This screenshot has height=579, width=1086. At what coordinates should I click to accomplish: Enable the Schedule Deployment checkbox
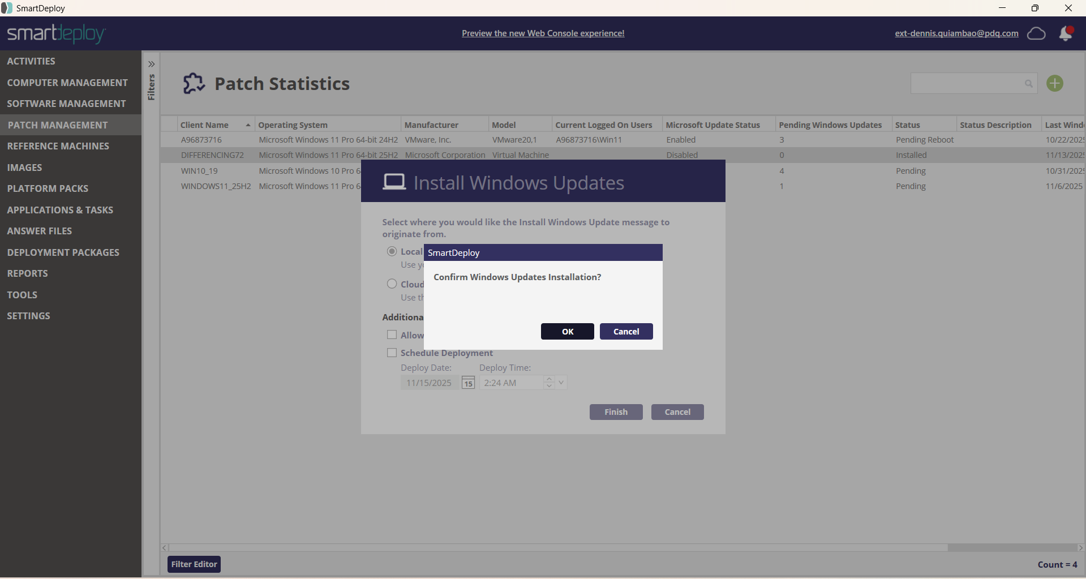coord(392,353)
